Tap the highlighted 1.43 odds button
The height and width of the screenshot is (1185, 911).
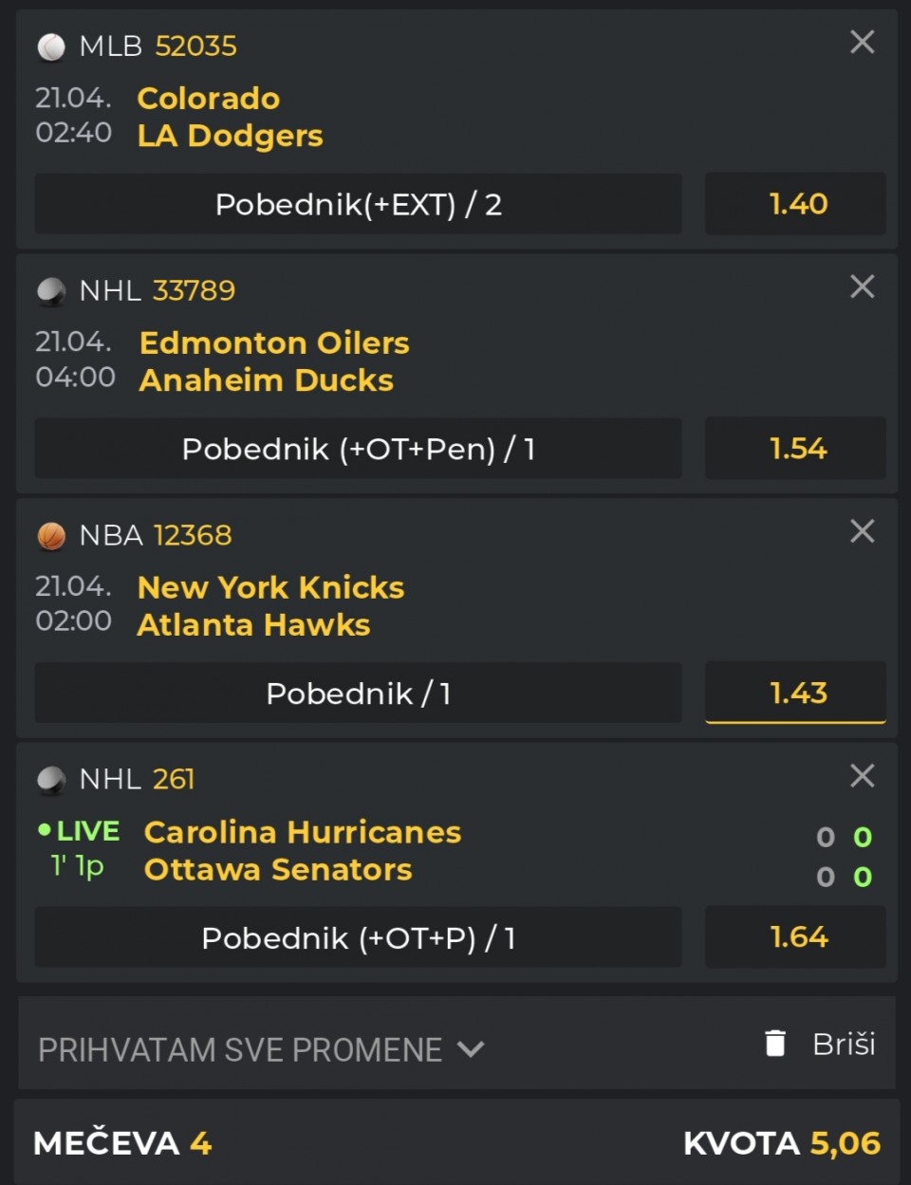(795, 694)
